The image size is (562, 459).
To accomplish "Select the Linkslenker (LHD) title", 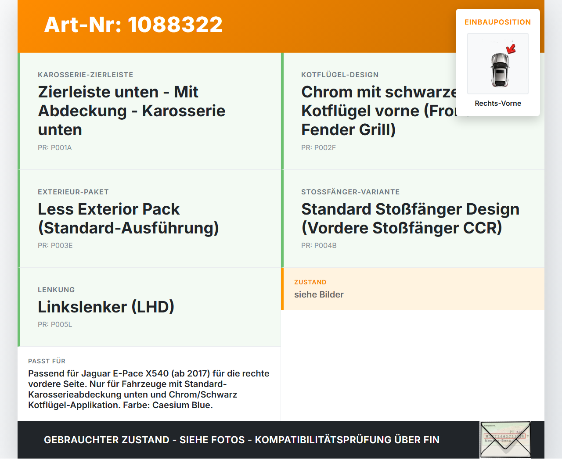I will pyautogui.click(x=106, y=307).
